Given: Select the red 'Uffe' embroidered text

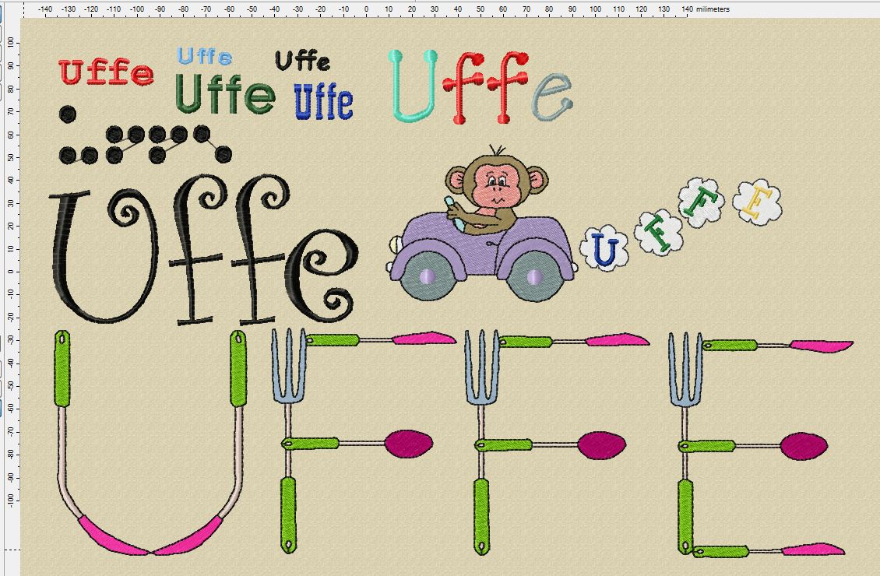Looking at the screenshot, I should [106, 73].
